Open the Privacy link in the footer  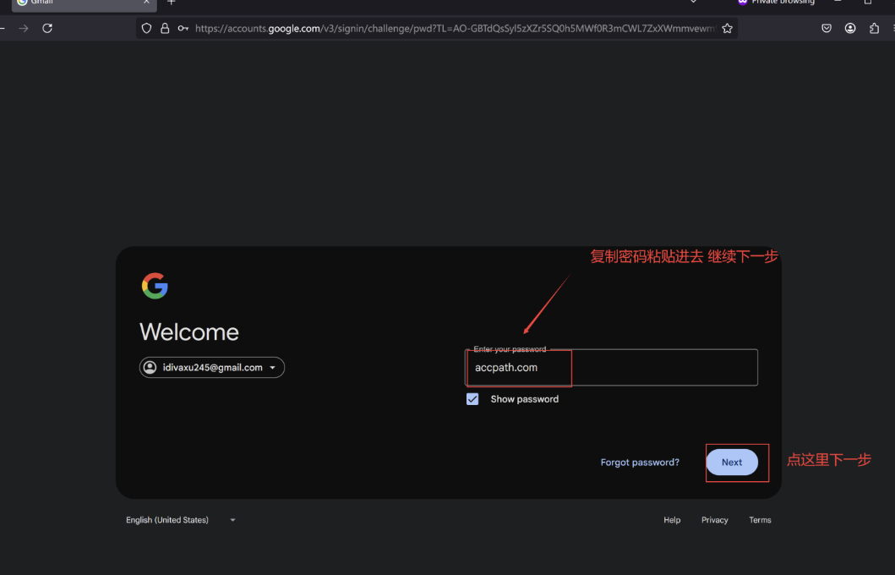pos(714,520)
